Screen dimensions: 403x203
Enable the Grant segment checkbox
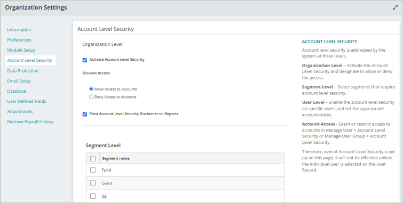pos(93,183)
